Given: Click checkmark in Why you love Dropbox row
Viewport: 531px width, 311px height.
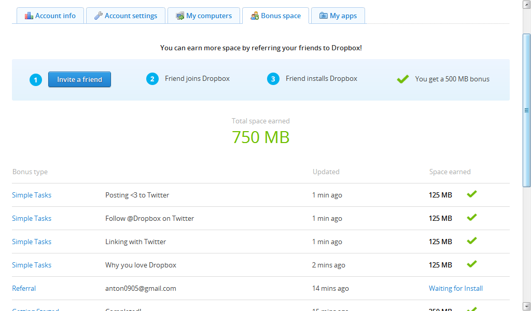Looking at the screenshot, I should 471,264.
